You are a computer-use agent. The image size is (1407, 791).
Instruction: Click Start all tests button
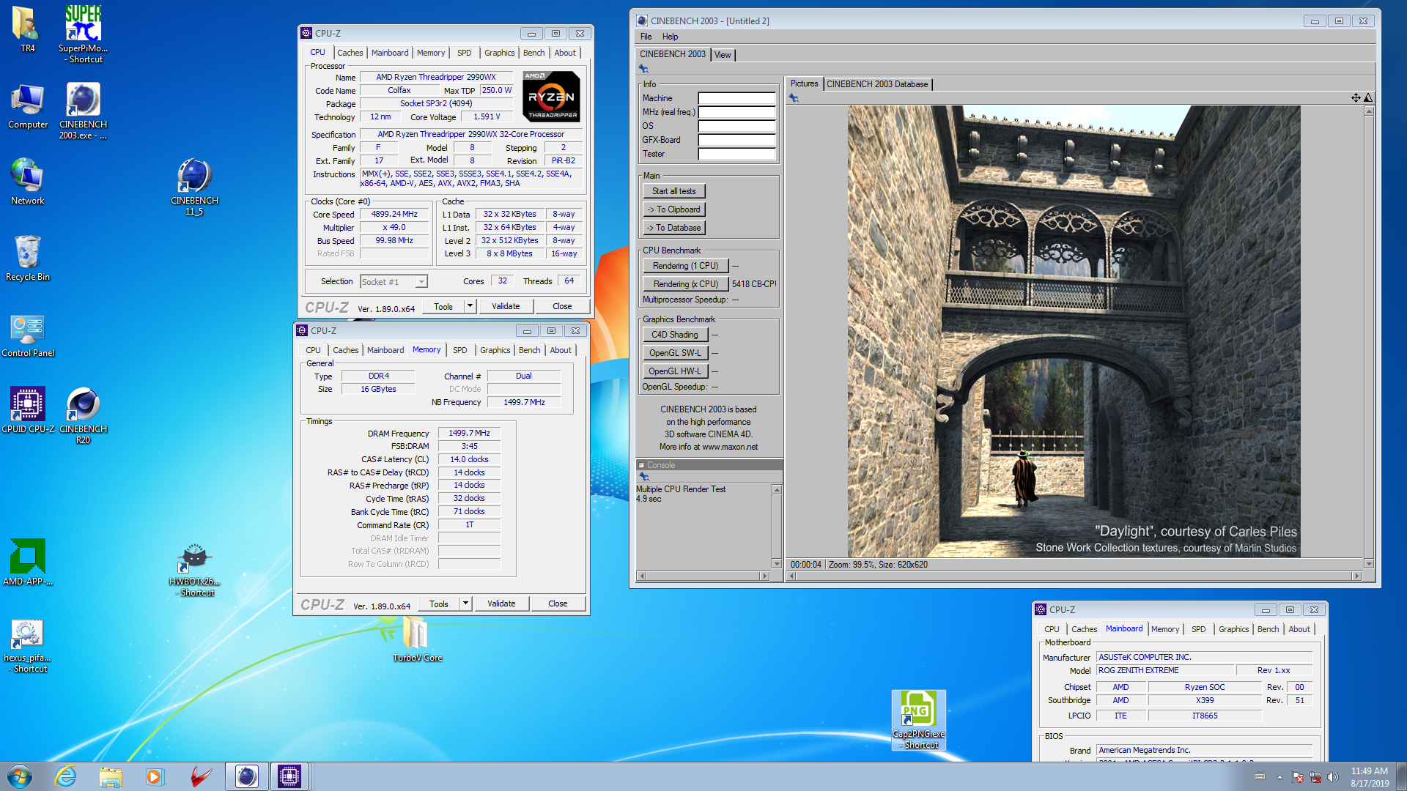pos(674,191)
